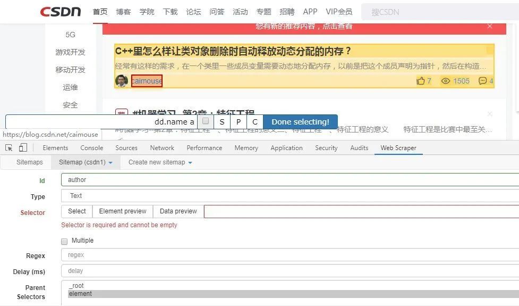
Task: Open the Memory tab
Action: (x=246, y=148)
